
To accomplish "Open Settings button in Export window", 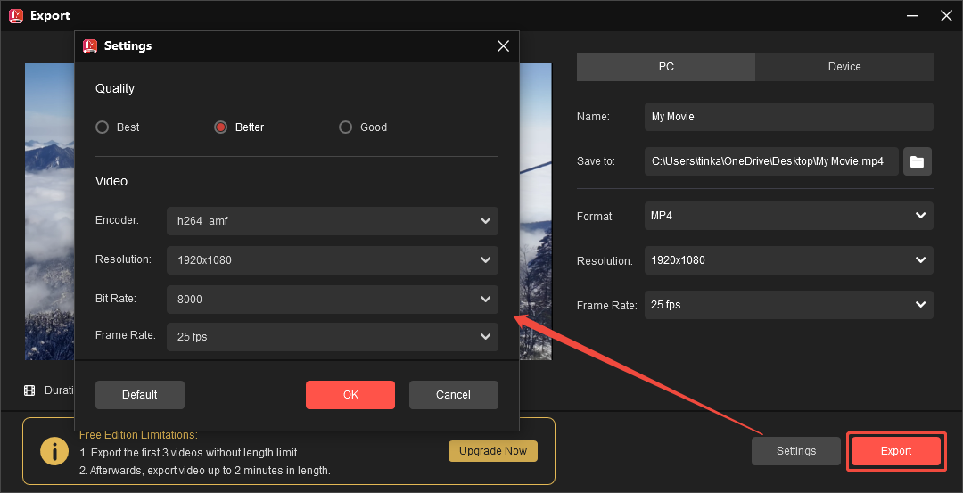I will pos(796,450).
